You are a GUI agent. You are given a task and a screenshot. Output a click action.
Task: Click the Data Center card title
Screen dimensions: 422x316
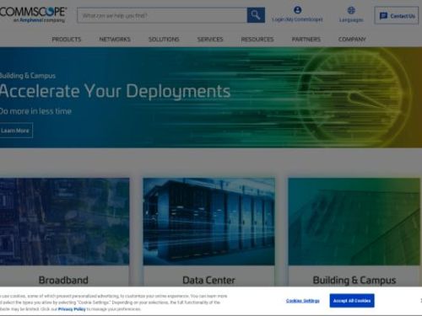(x=208, y=280)
